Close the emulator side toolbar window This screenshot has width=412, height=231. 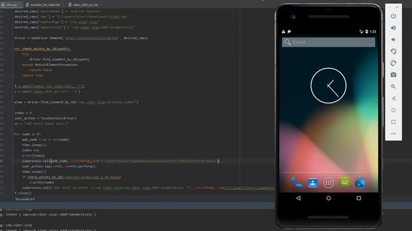pos(397,7)
